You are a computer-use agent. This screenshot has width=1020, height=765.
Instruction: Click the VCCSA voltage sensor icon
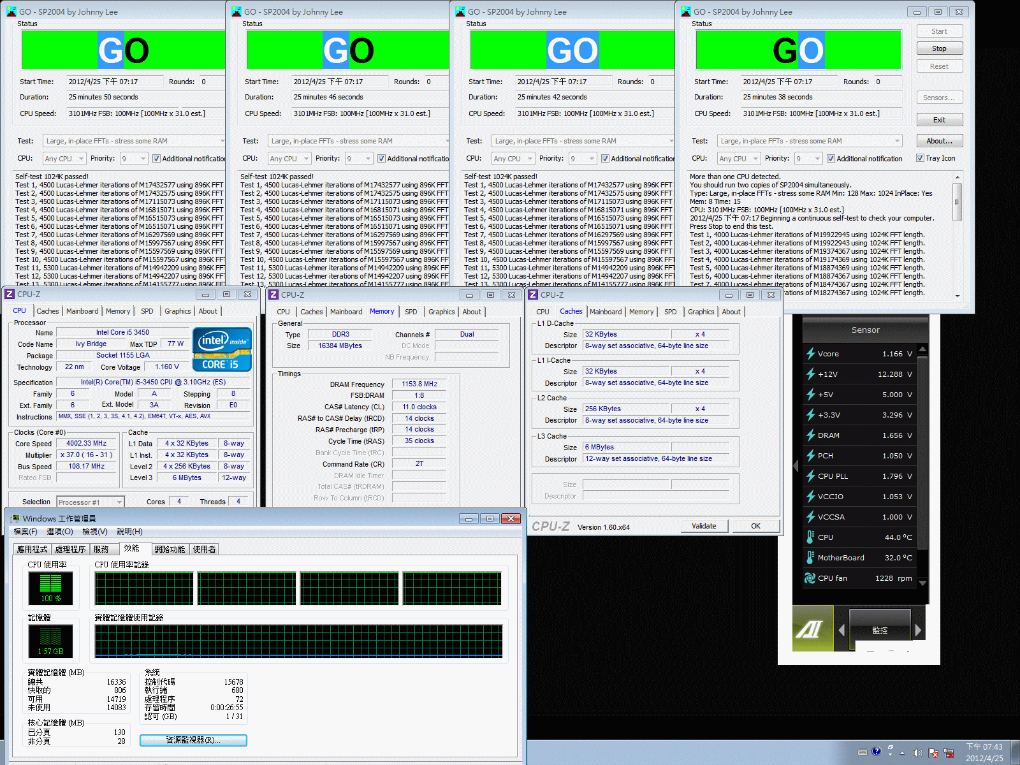coord(810,517)
